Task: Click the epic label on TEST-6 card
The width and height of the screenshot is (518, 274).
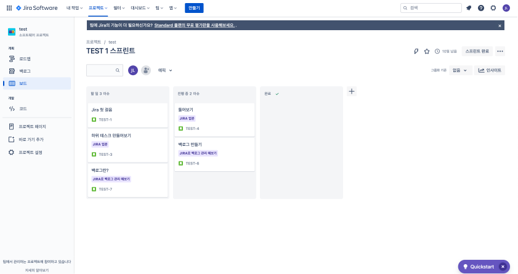Action: pyautogui.click(x=198, y=153)
